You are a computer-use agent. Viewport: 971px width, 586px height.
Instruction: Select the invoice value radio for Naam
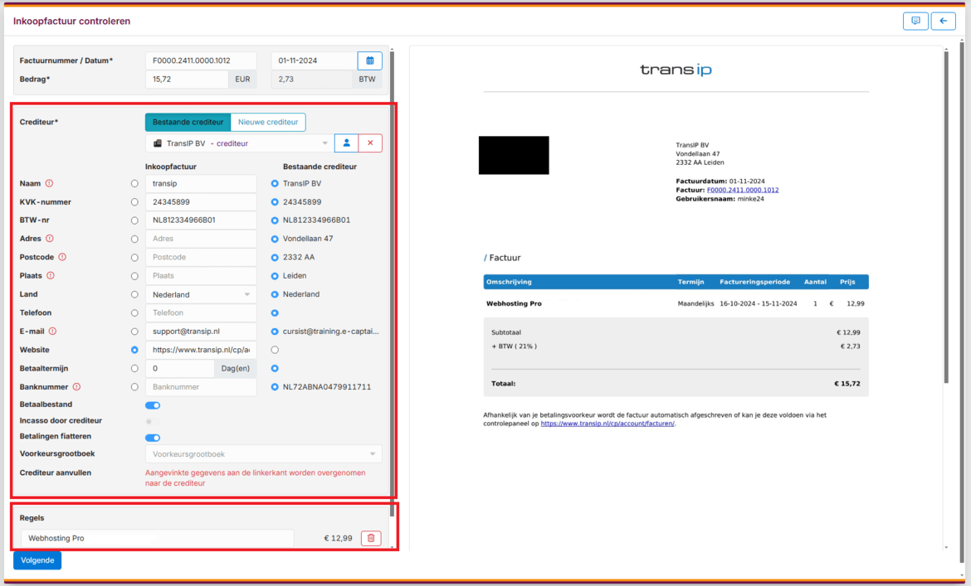tap(134, 183)
